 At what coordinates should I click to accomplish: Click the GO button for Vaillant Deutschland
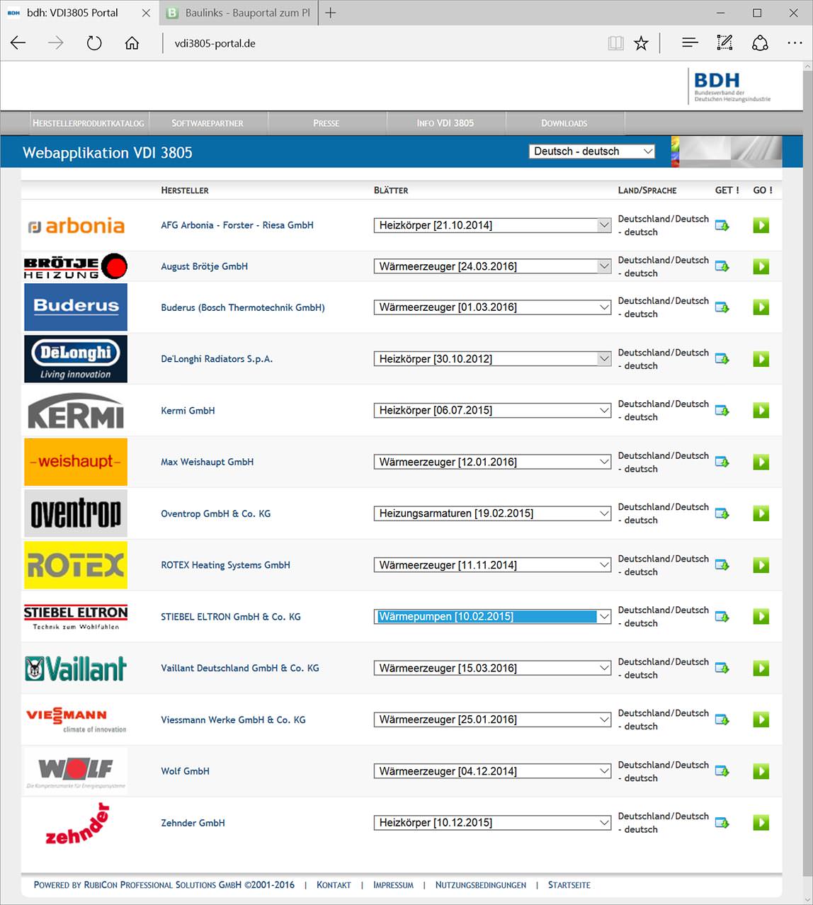761,668
